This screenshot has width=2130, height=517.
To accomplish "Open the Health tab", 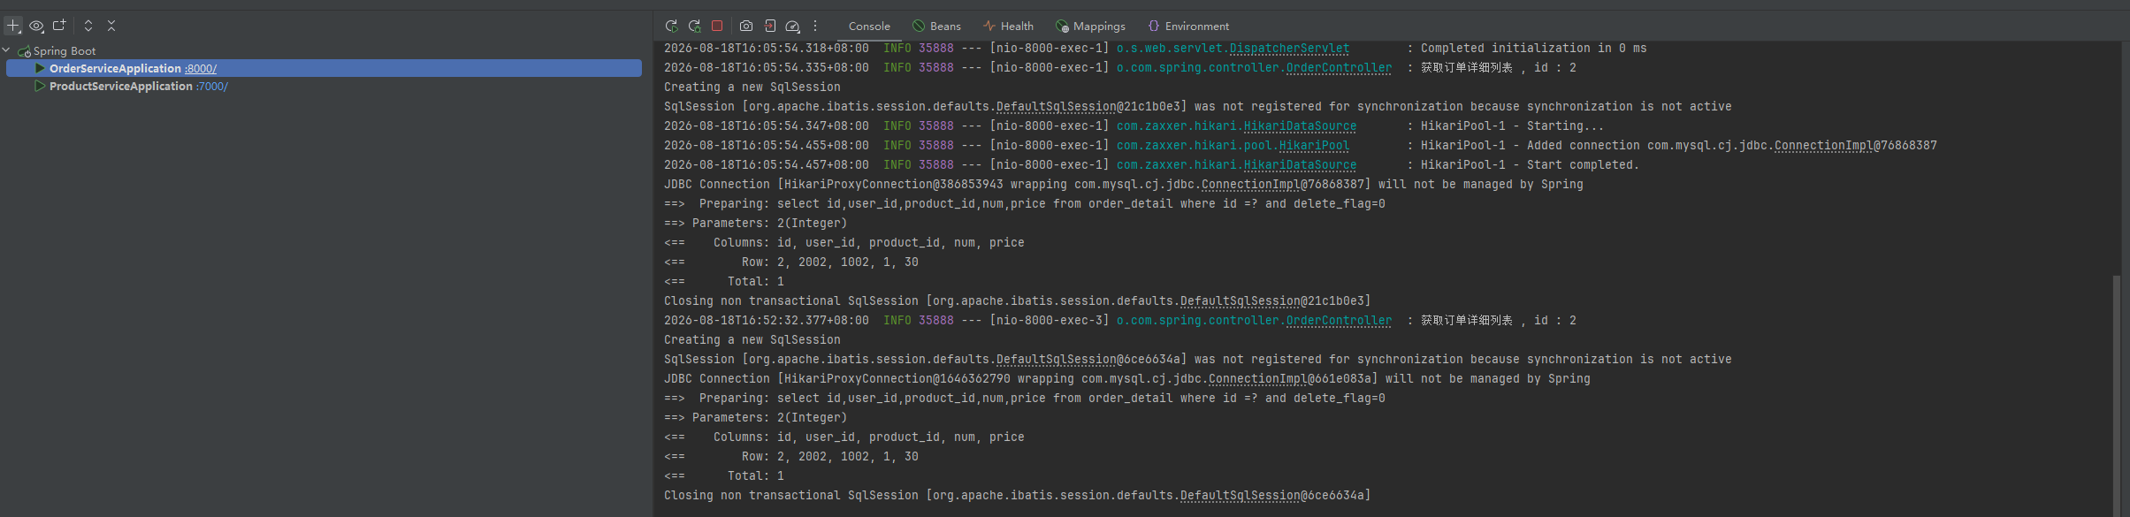I will click(1008, 27).
